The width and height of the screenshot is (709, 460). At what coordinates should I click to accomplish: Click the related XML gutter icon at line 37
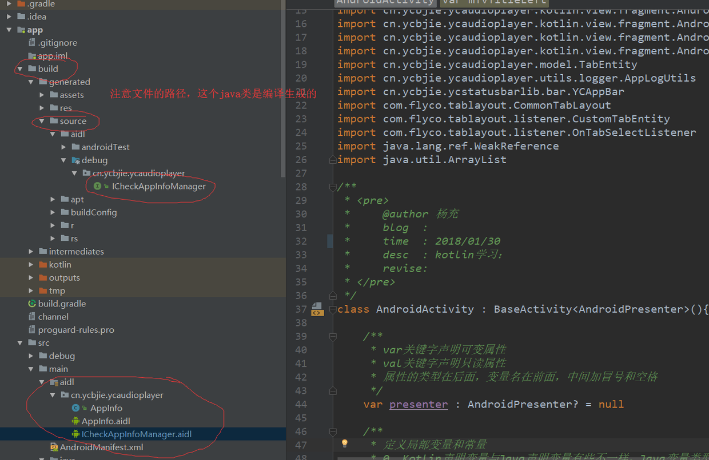click(317, 309)
